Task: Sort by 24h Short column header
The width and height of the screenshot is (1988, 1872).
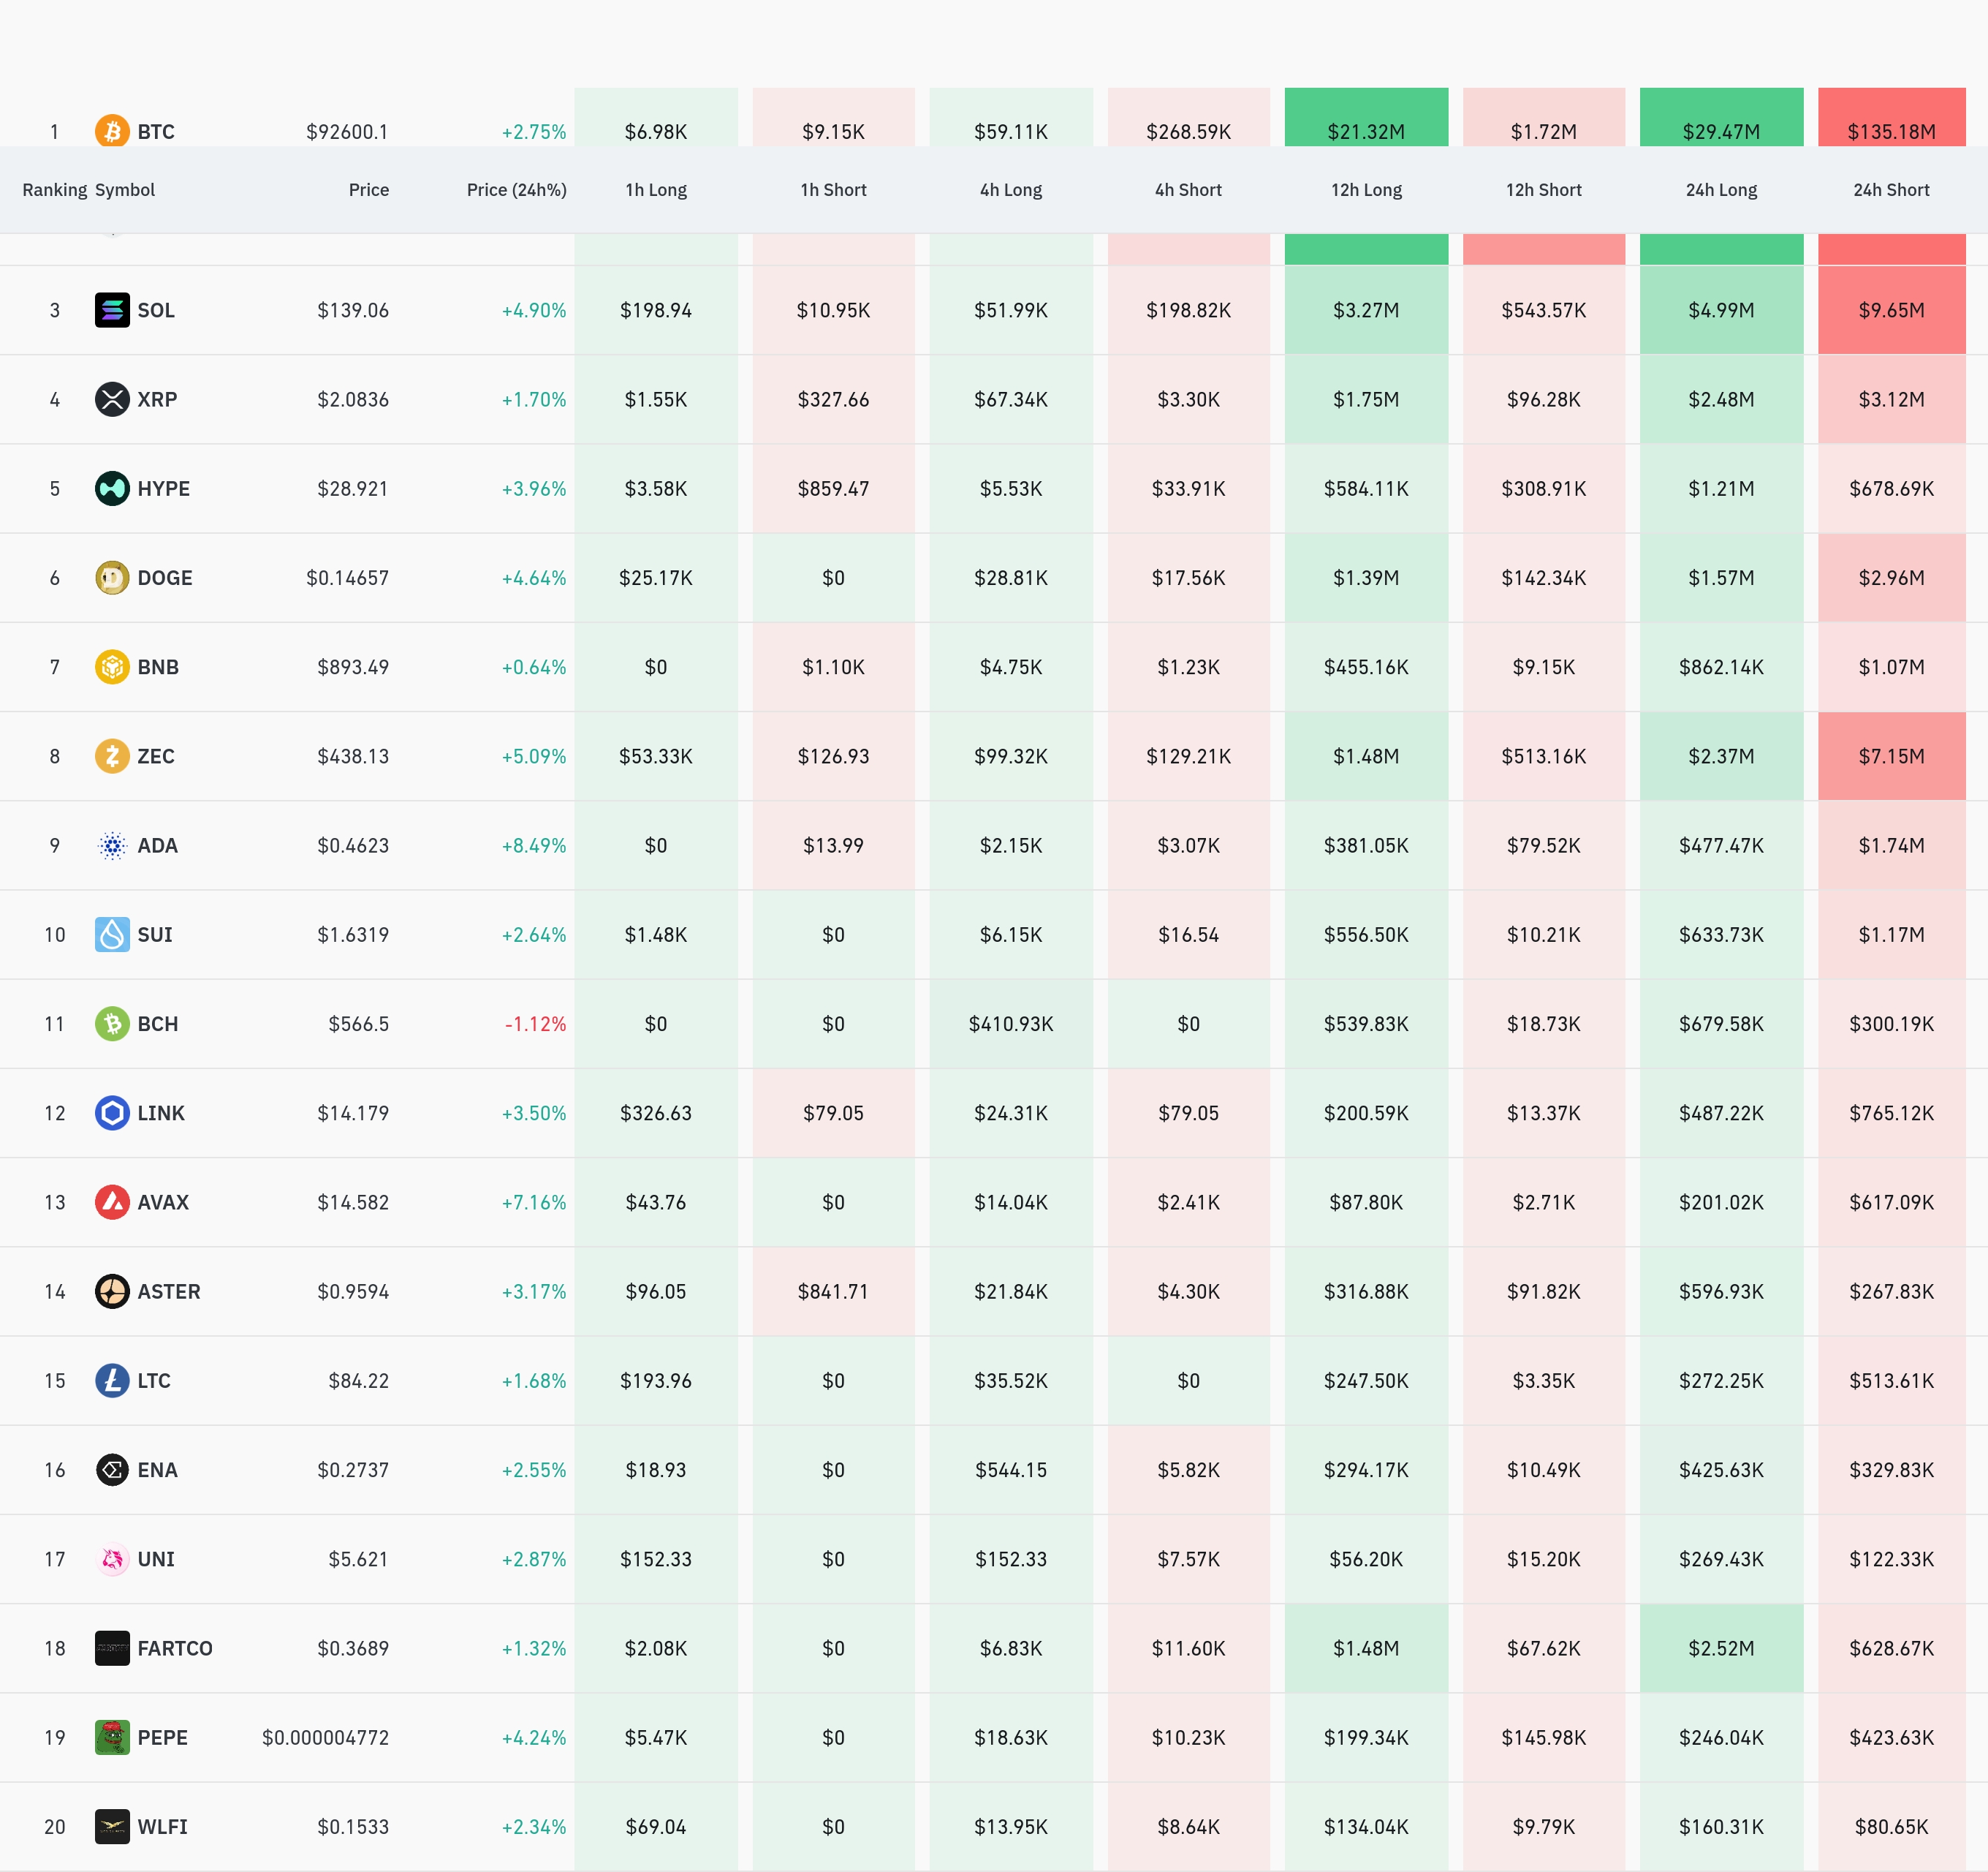Action: [1890, 190]
